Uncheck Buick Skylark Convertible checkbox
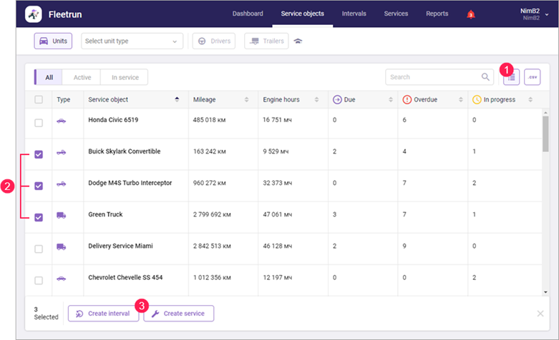559x340 pixels. pos(39,154)
